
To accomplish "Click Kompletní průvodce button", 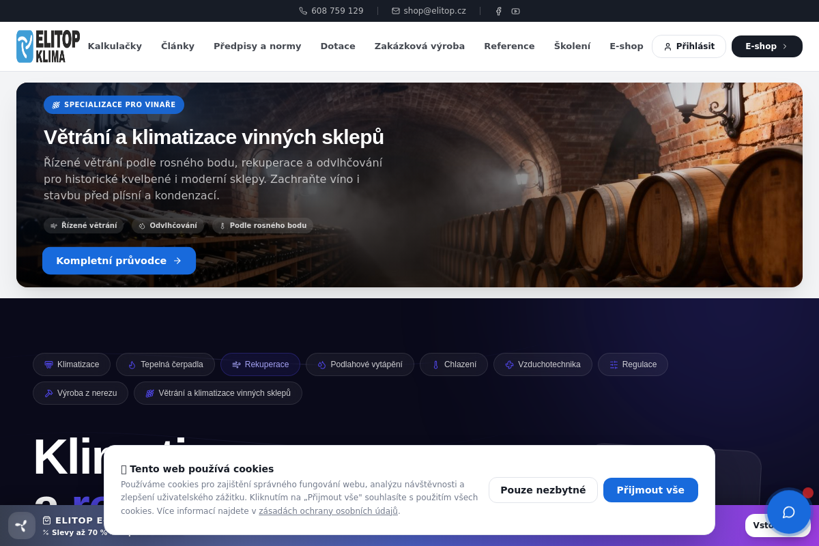I will pos(119,261).
